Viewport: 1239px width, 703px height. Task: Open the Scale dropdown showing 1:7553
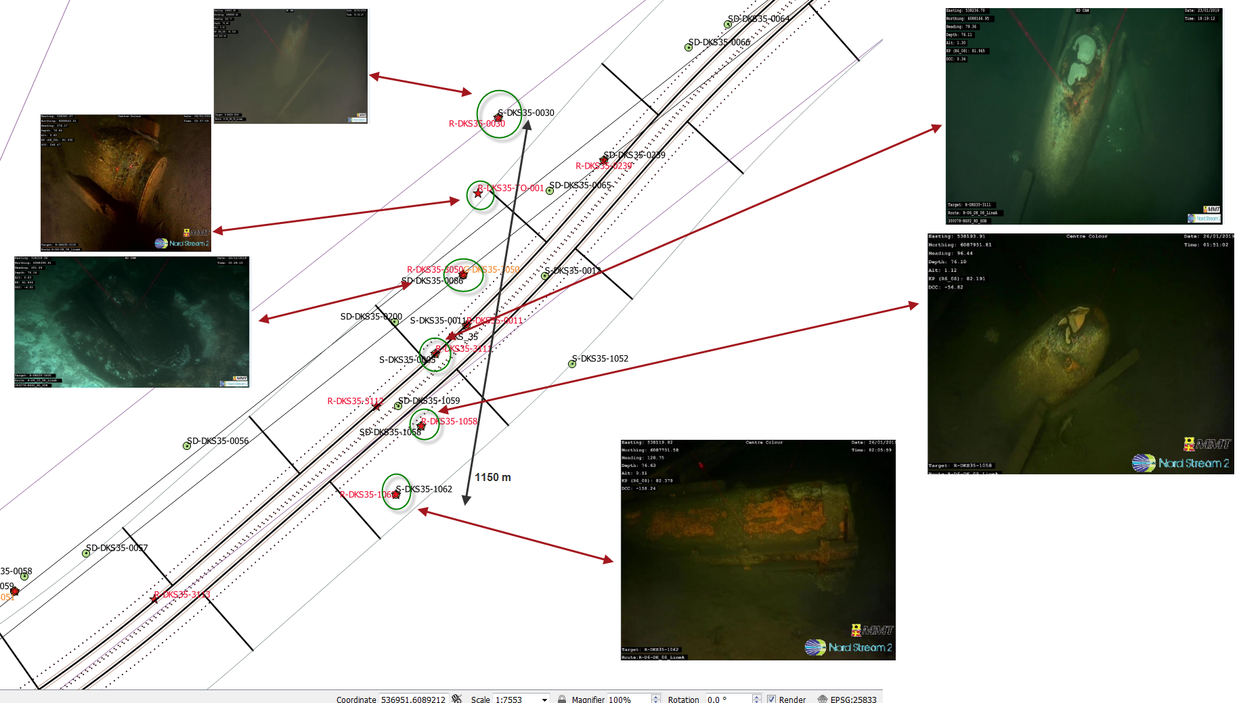[x=545, y=699]
